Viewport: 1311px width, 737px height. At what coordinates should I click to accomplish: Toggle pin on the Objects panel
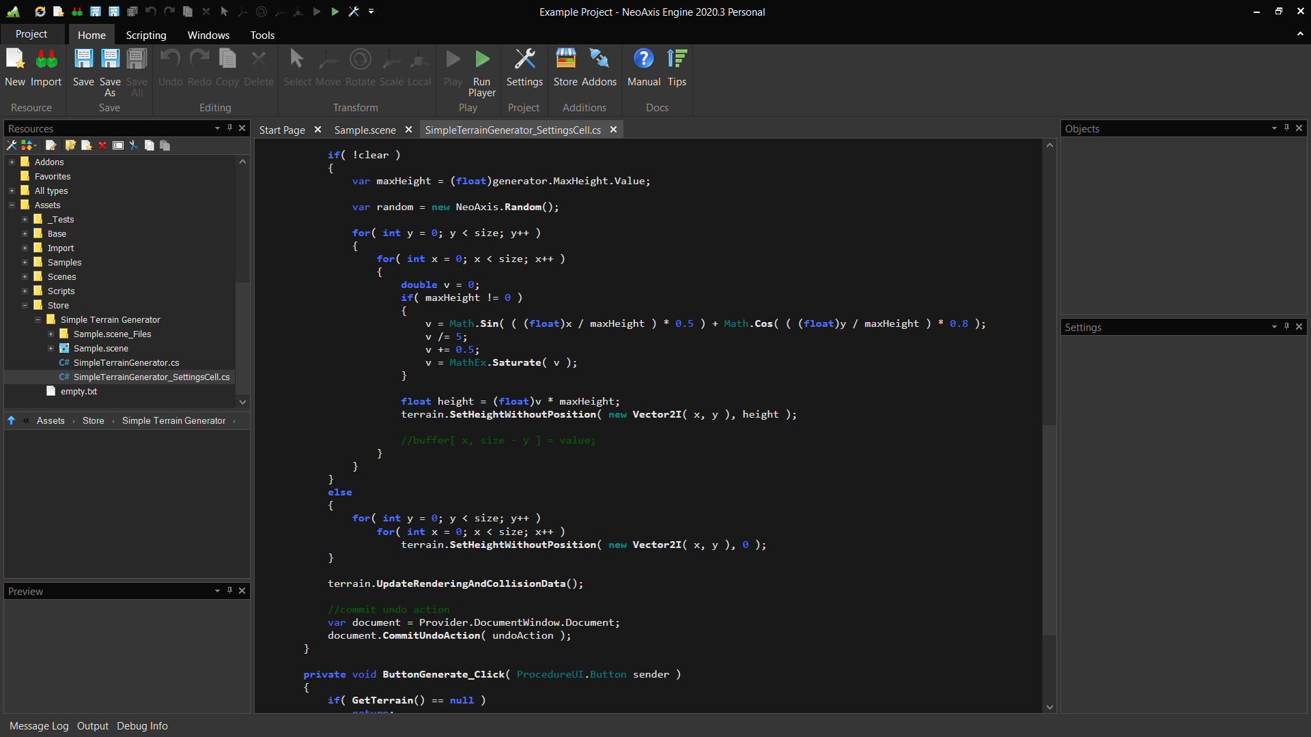(x=1286, y=128)
